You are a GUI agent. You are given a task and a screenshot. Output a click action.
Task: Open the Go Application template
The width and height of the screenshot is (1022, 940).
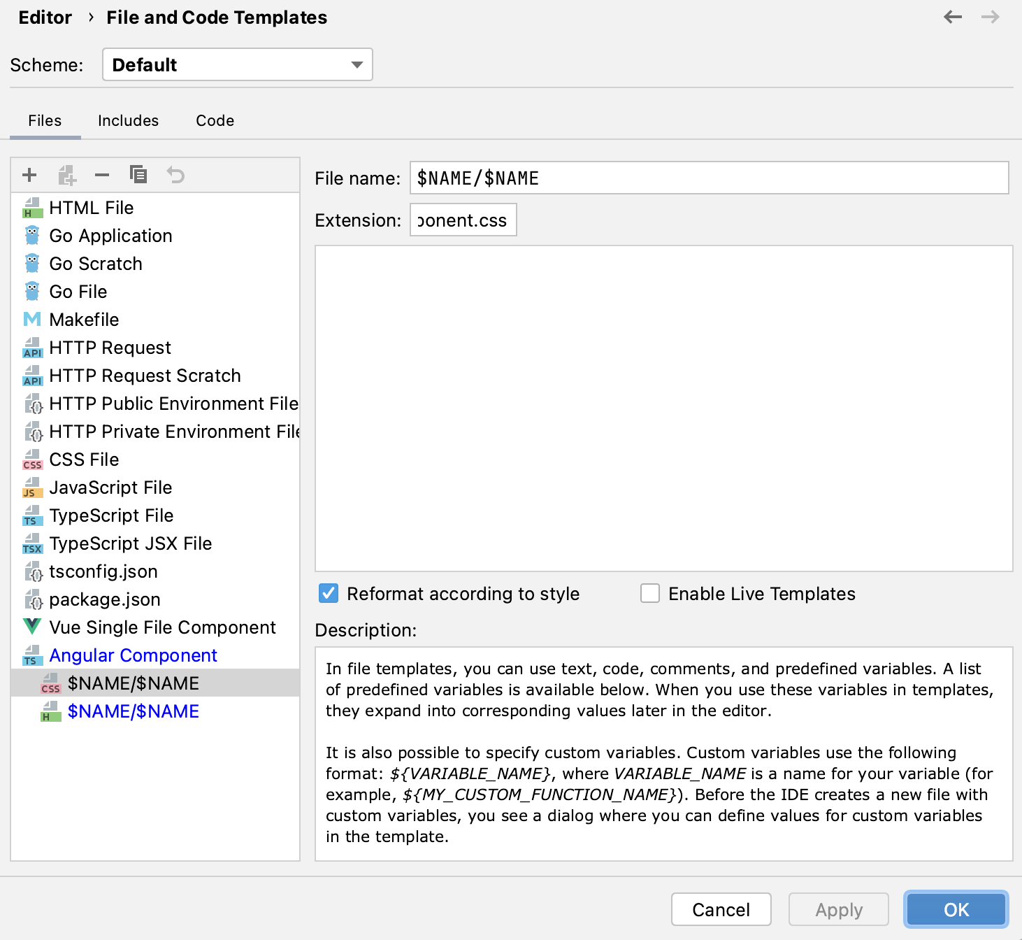(x=110, y=236)
